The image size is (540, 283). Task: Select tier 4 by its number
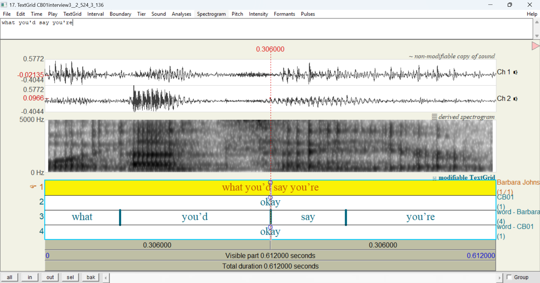pyautogui.click(x=41, y=231)
